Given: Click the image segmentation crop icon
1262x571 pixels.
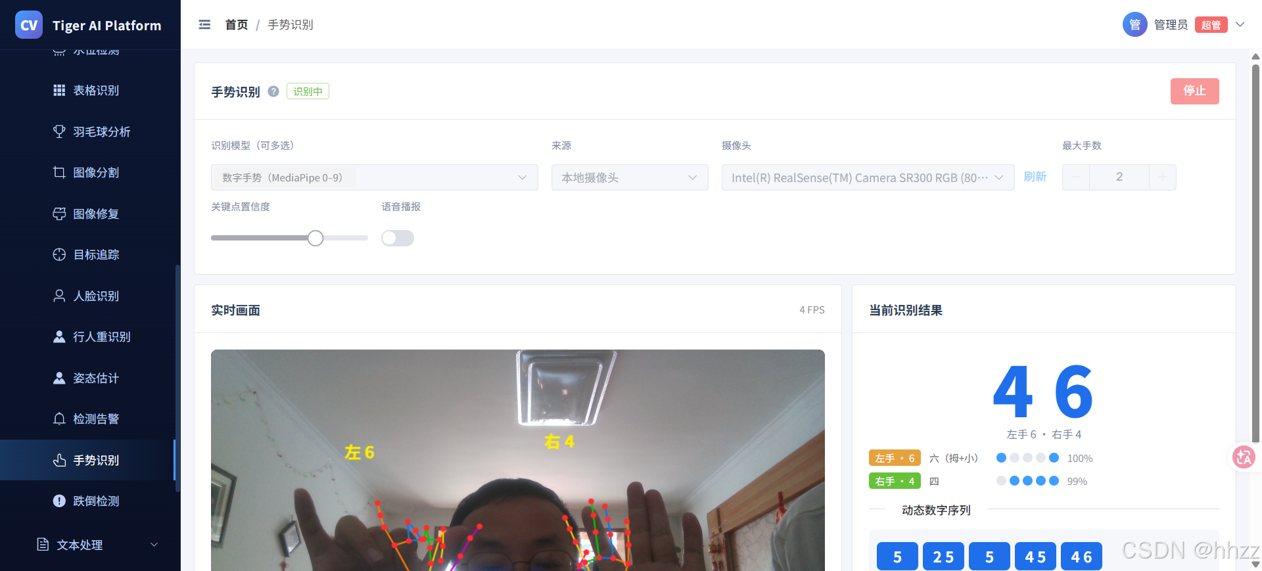Looking at the screenshot, I should click(x=59, y=172).
